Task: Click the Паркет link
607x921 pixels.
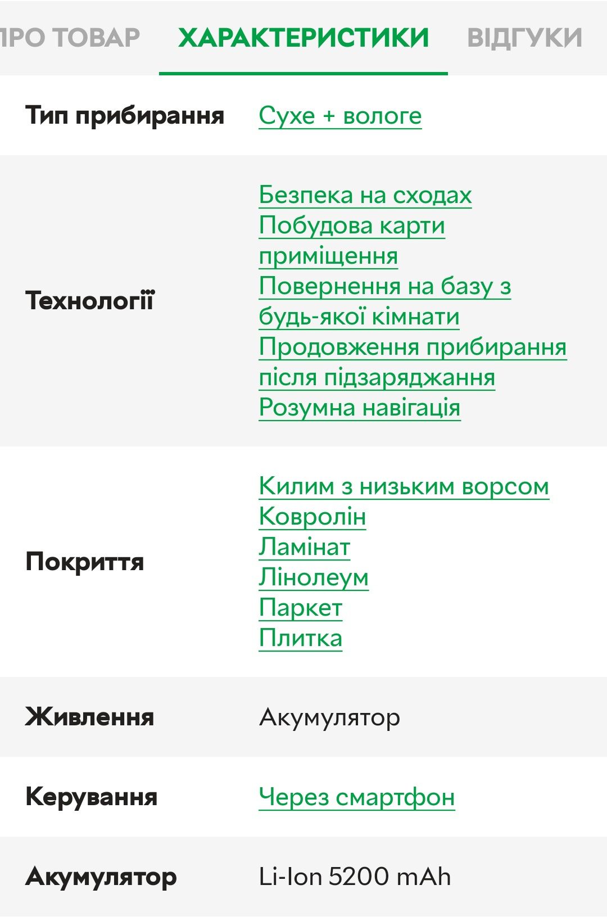Action: coord(301,608)
